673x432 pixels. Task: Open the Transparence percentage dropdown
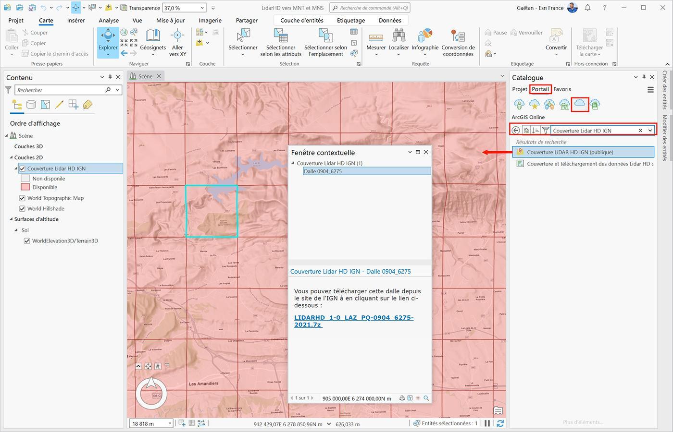[202, 8]
